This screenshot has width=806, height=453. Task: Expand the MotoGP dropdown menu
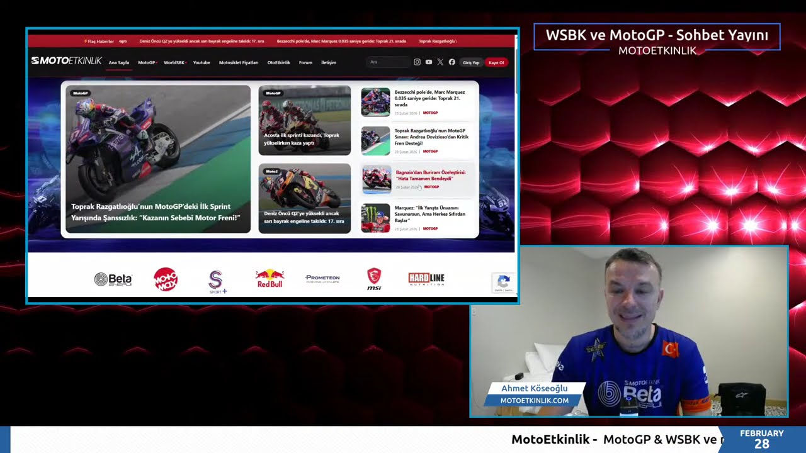tap(147, 63)
